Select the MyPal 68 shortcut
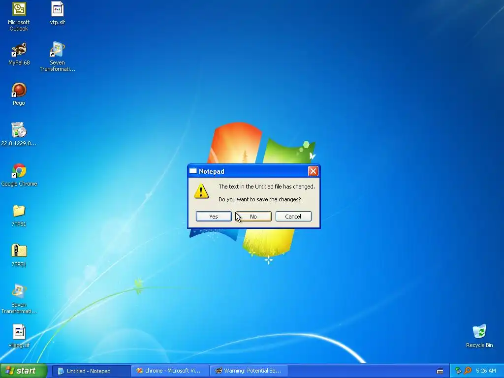 click(19, 54)
